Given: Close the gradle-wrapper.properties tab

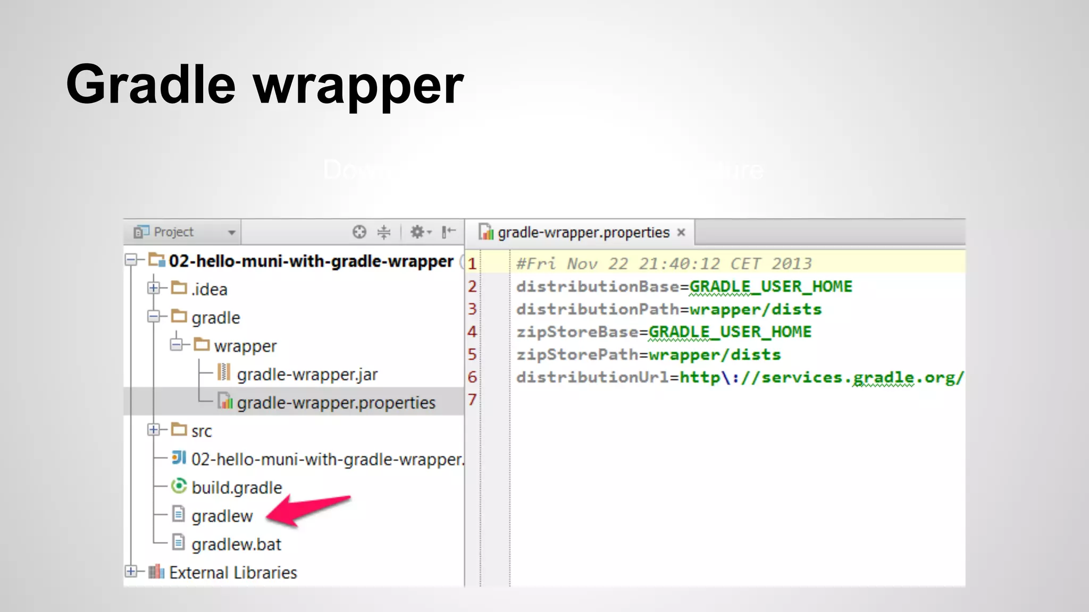Looking at the screenshot, I should point(681,233).
